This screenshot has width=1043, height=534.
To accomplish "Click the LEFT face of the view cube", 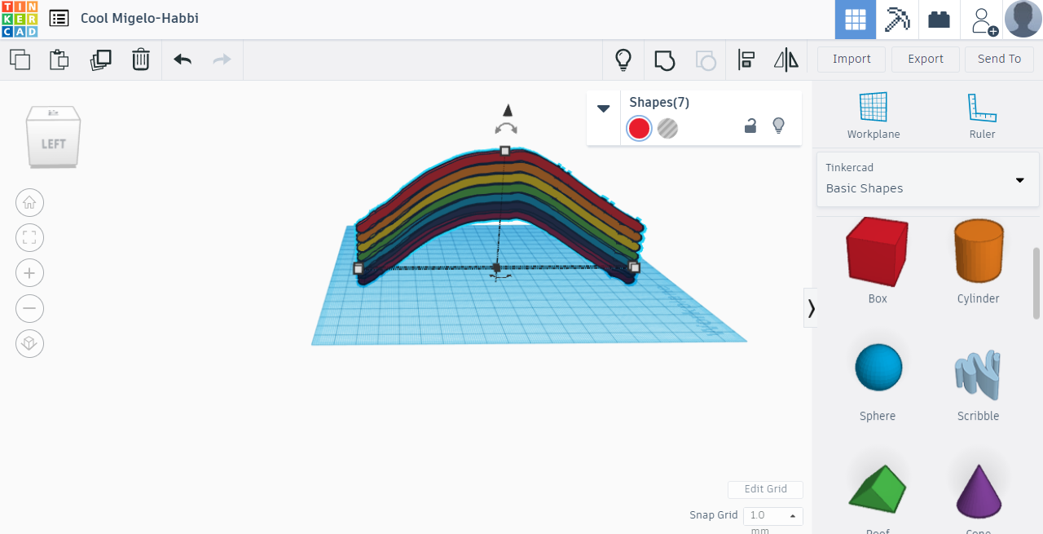I will [53, 144].
